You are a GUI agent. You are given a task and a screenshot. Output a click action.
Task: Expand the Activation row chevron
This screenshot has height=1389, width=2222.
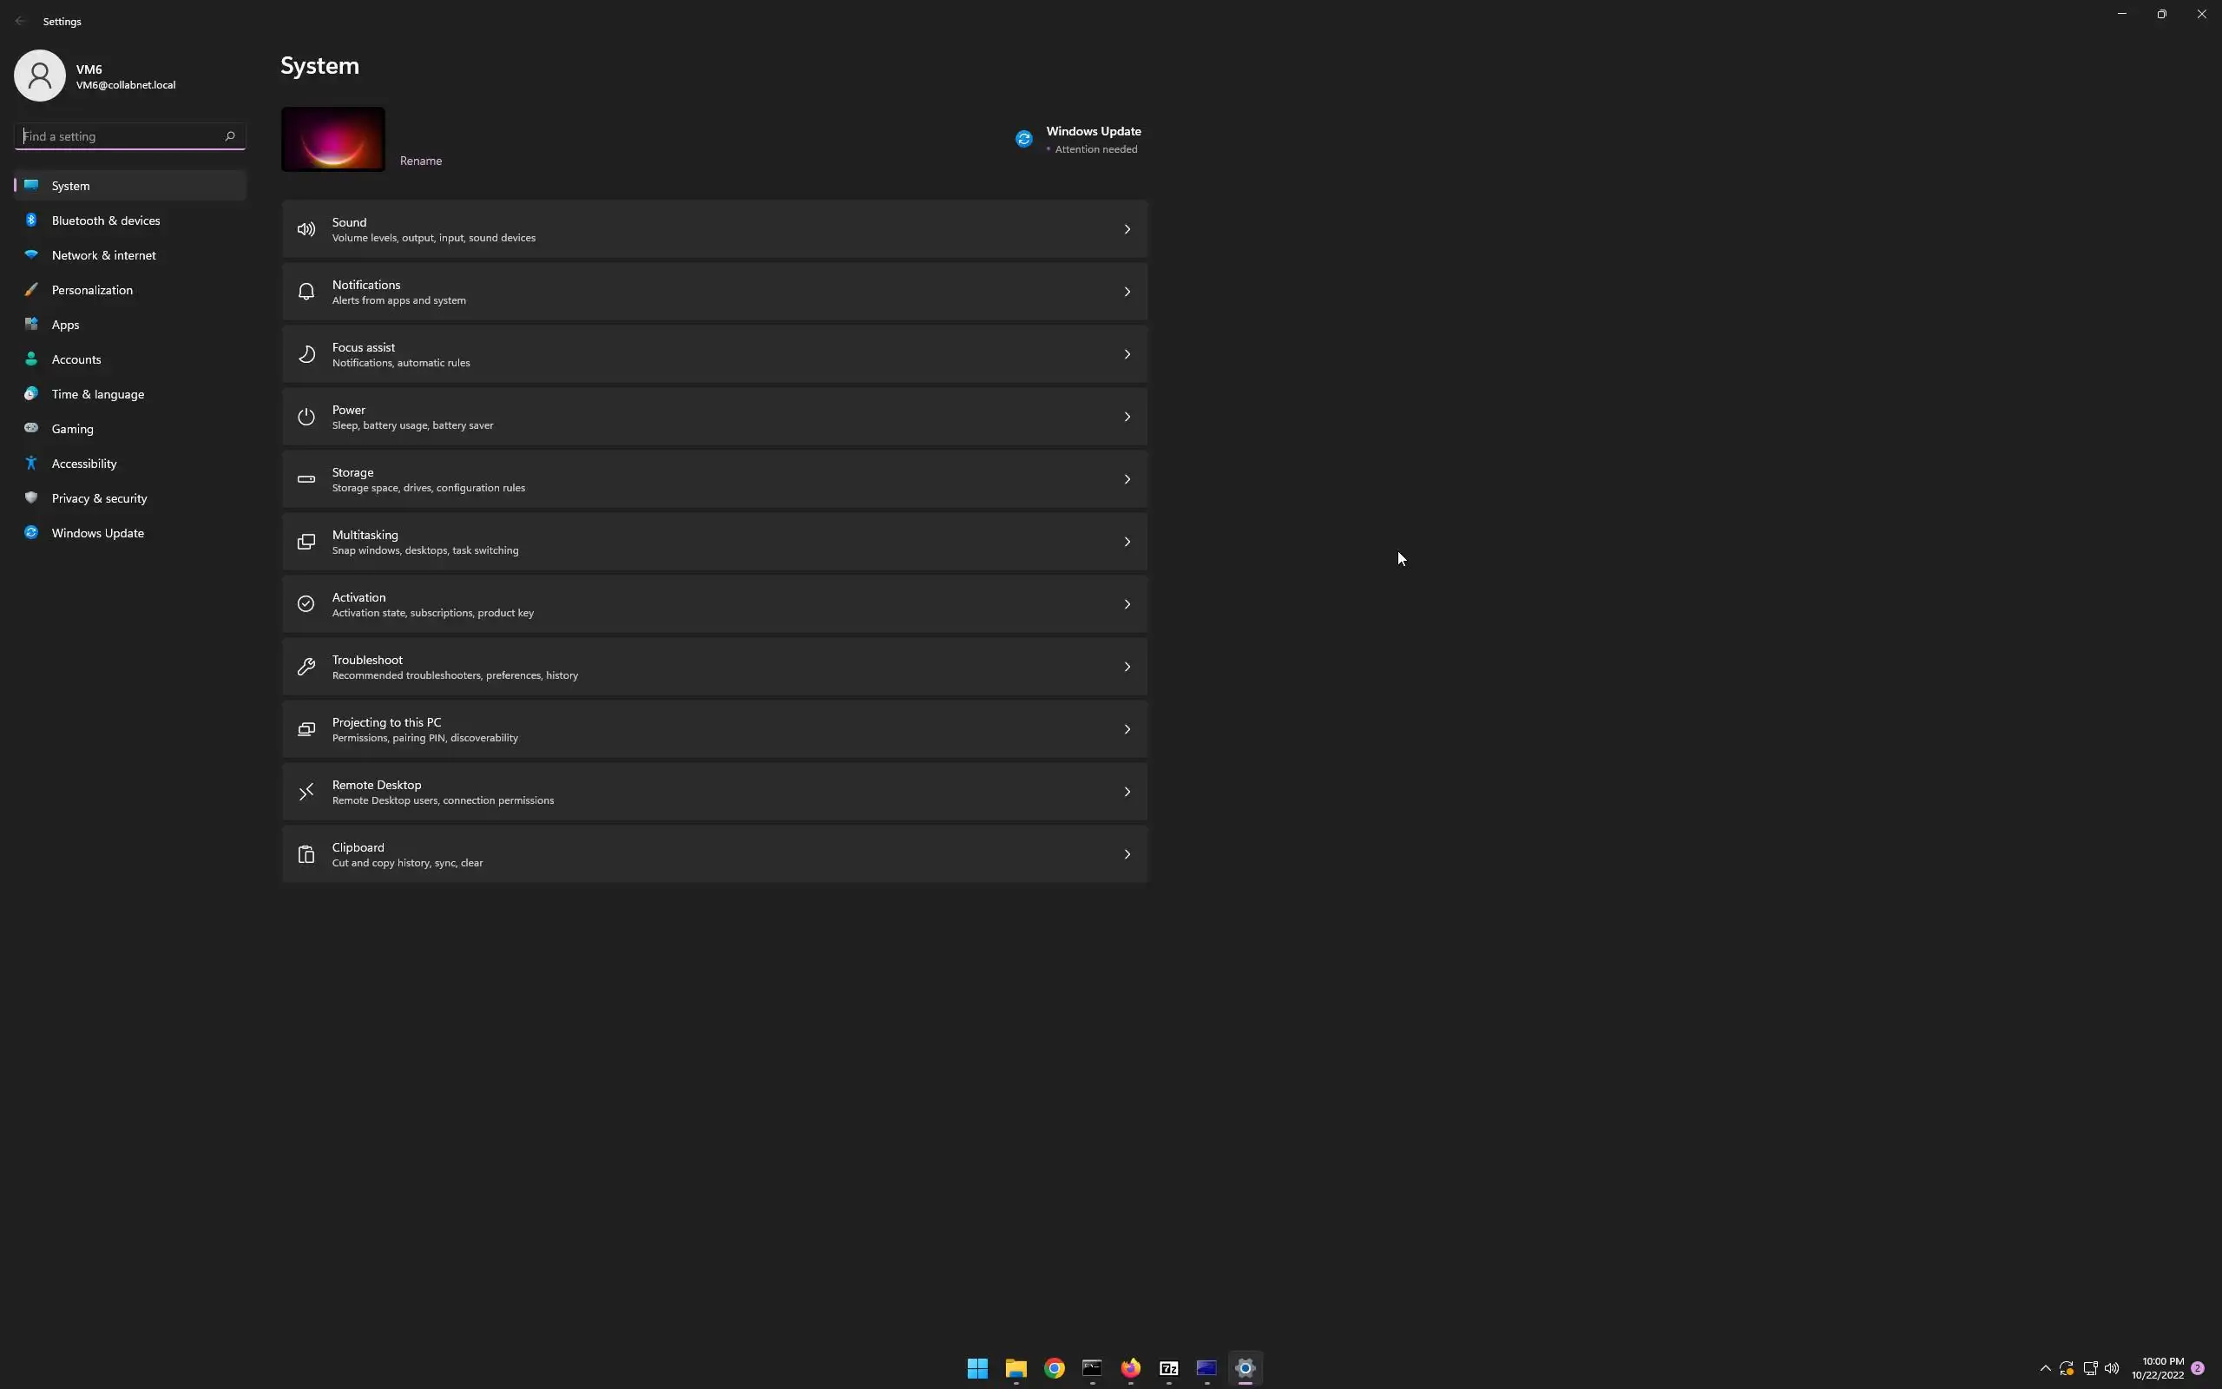[1127, 604]
